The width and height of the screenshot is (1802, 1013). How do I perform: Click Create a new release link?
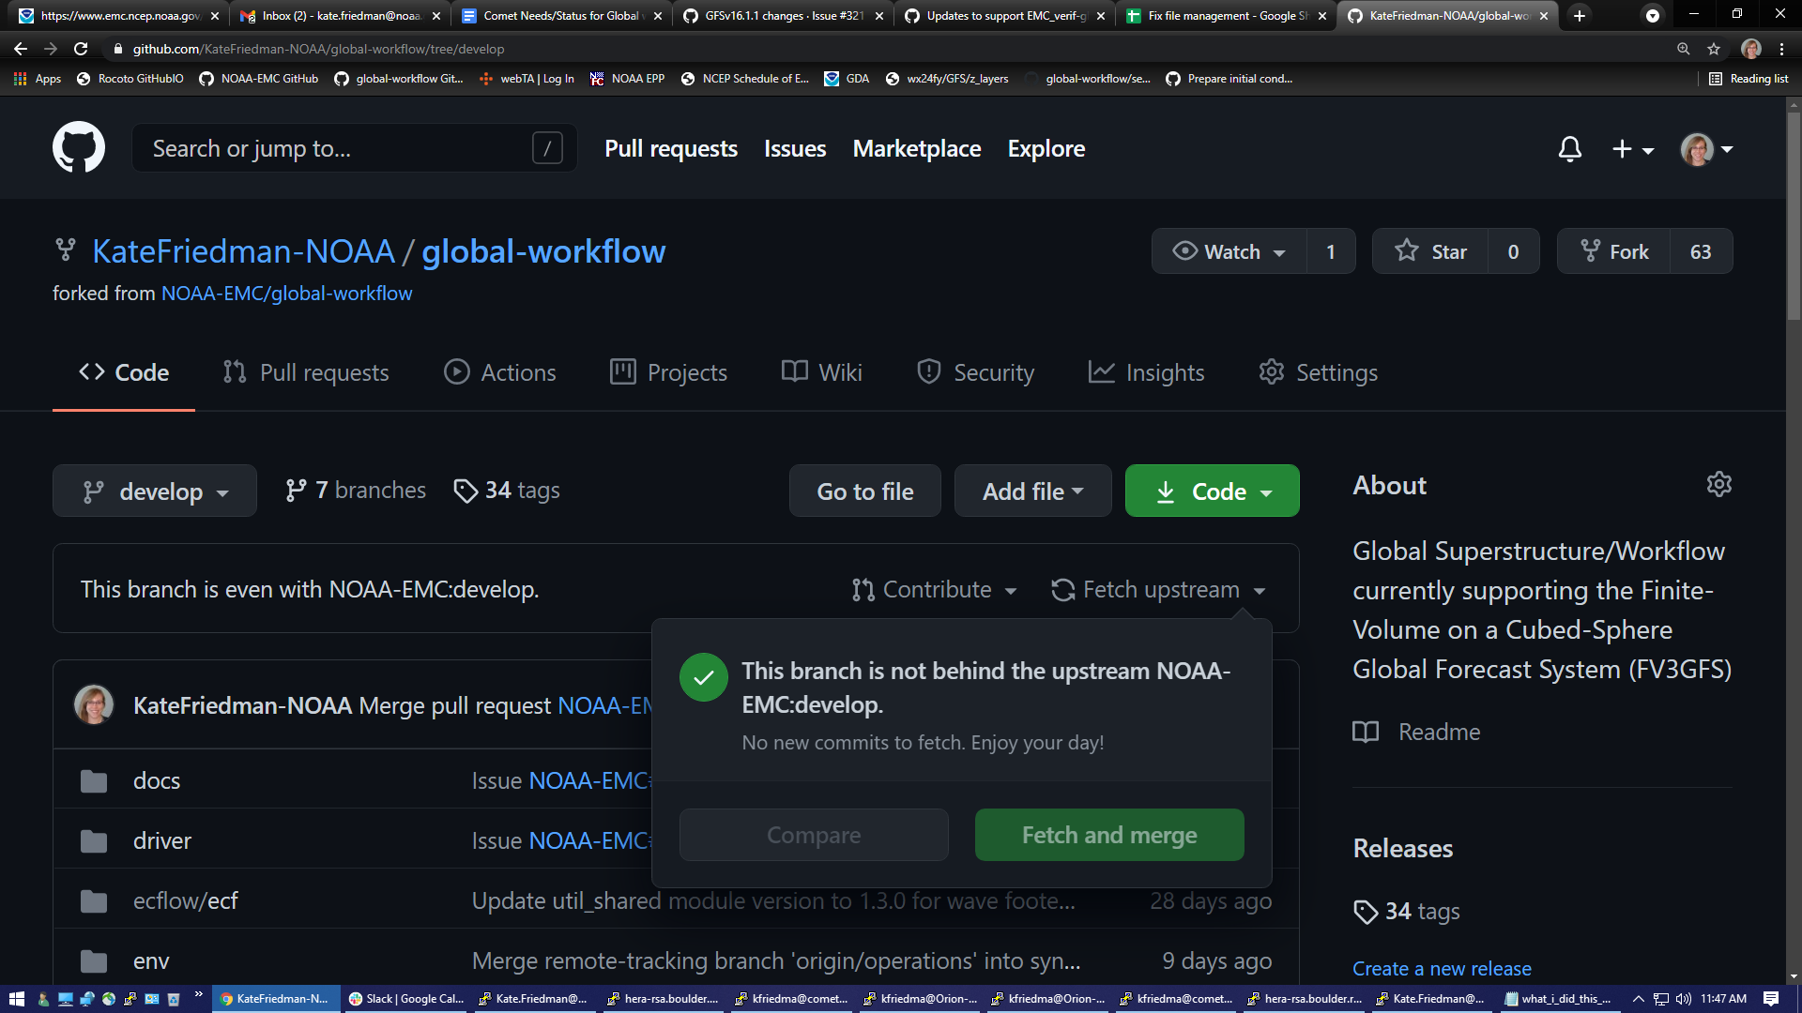tap(1442, 968)
